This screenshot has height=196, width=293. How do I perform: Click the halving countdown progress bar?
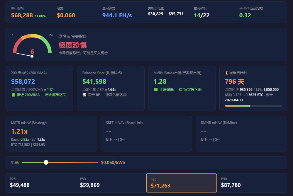point(253,106)
